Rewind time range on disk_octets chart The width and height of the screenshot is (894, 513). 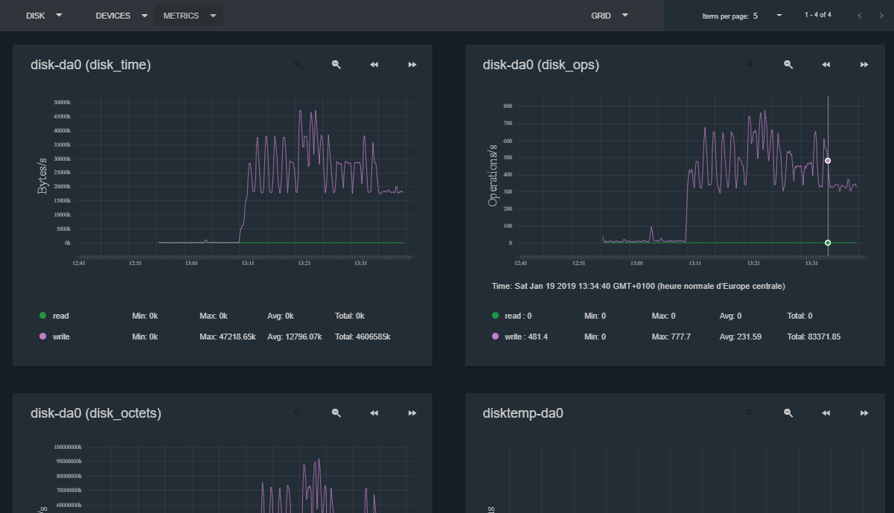[x=374, y=413]
